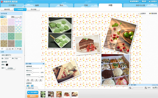Select the second border style icon

(32, 86)
